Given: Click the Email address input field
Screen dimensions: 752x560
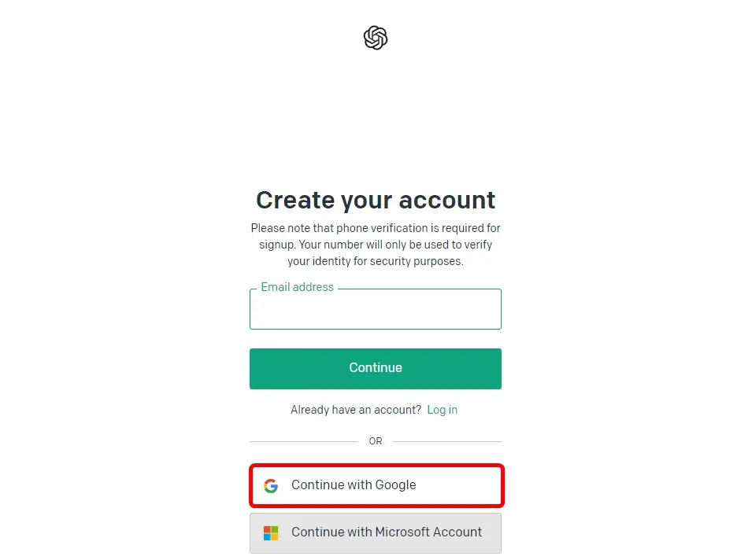Looking at the screenshot, I should [x=376, y=309].
